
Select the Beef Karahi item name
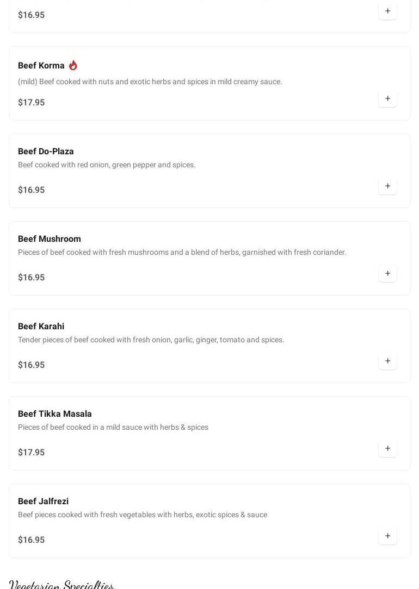tap(41, 326)
